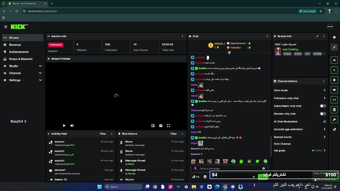
Task: Enter fullscreen on stream preview
Action: click(168, 126)
